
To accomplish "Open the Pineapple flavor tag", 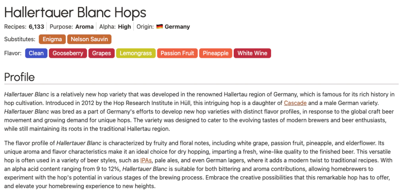I will [216, 53].
